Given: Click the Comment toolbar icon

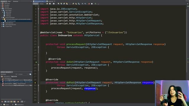Looking at the screenshot, I should 95,4.
